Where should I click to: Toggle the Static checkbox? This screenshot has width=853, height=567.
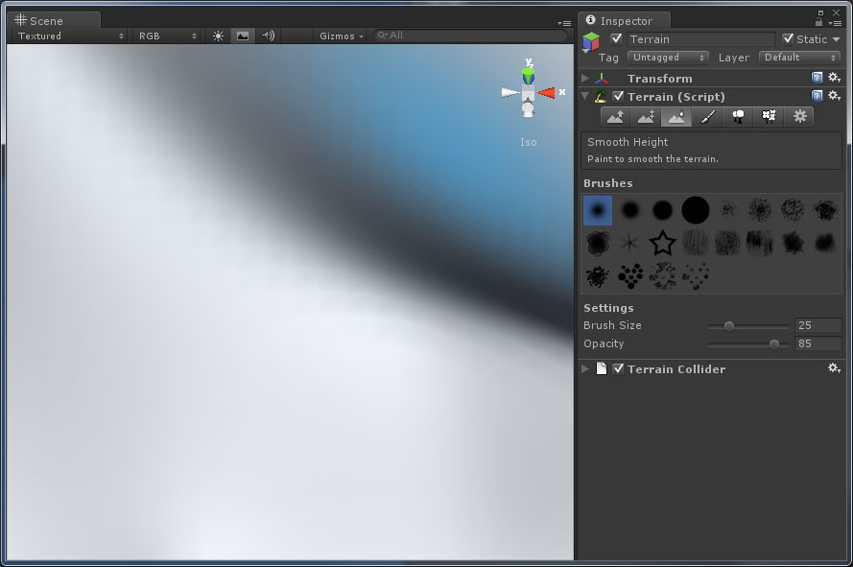tap(788, 38)
